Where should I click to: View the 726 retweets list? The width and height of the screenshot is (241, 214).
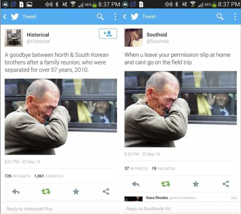[x=17, y=176]
